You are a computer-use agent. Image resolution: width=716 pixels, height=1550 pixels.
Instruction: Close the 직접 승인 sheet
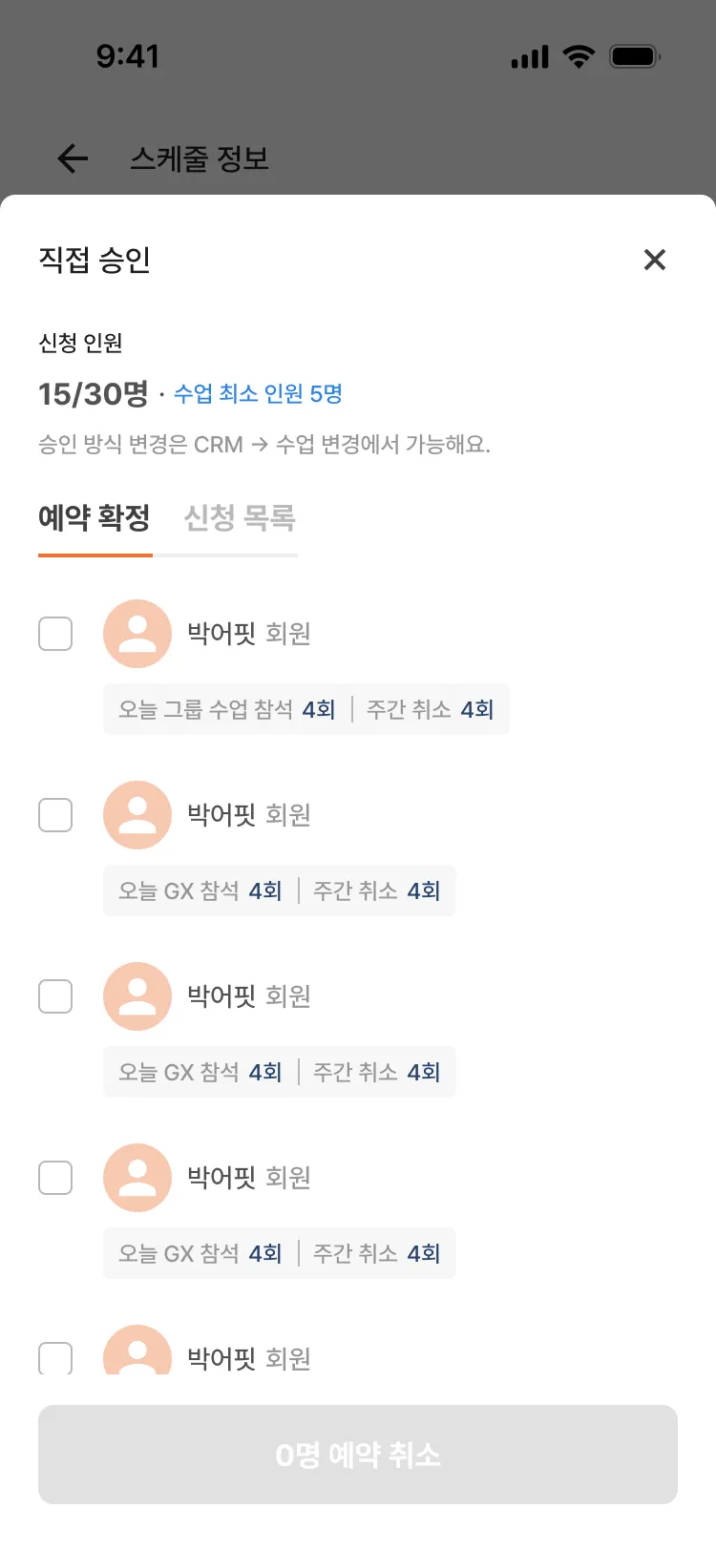[655, 260]
